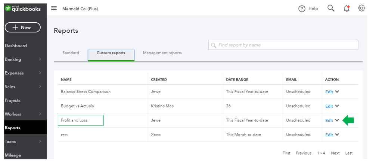Open action dropdown for Profit and Loss
The height and width of the screenshot is (162, 373).
pyautogui.click(x=337, y=120)
